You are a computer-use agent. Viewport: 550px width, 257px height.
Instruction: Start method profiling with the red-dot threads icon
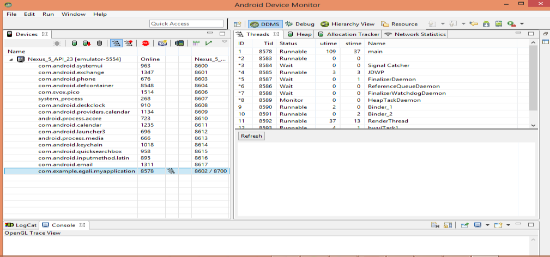point(129,43)
